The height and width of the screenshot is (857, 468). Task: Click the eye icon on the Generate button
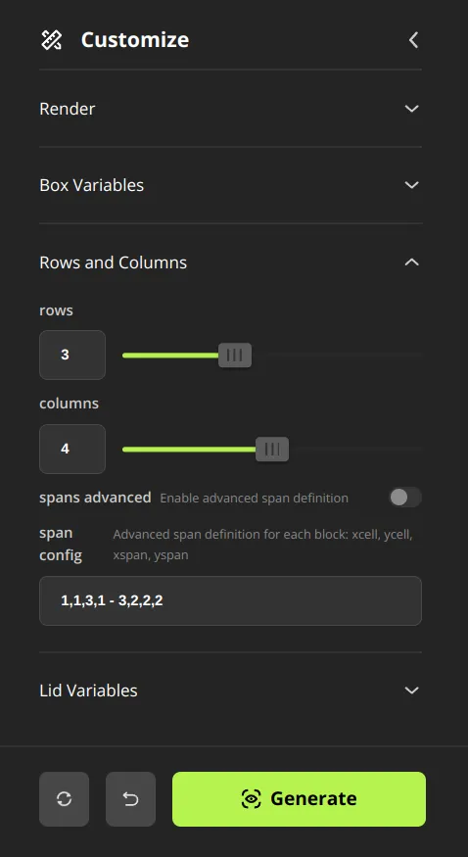click(252, 799)
